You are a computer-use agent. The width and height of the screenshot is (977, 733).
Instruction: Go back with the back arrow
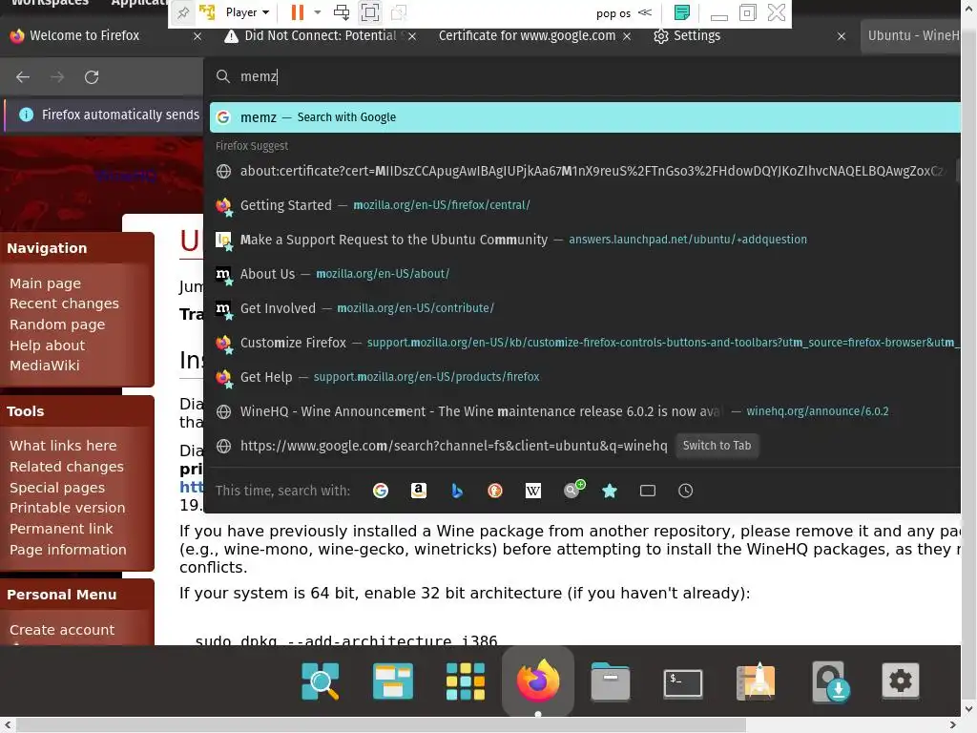tap(23, 76)
